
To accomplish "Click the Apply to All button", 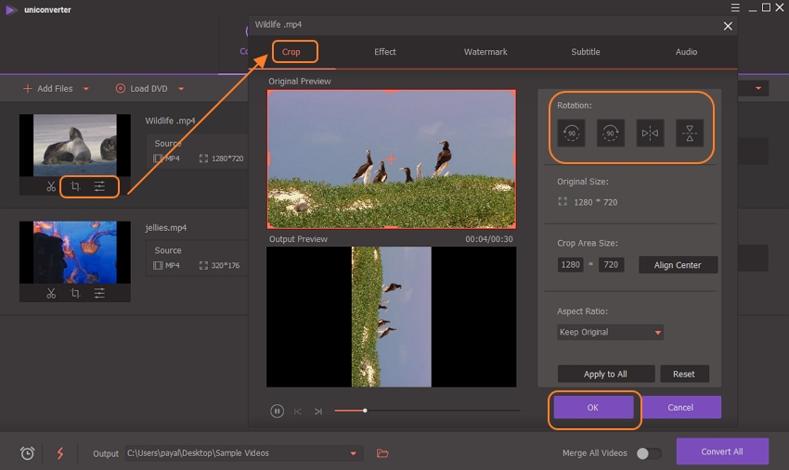I will click(605, 375).
